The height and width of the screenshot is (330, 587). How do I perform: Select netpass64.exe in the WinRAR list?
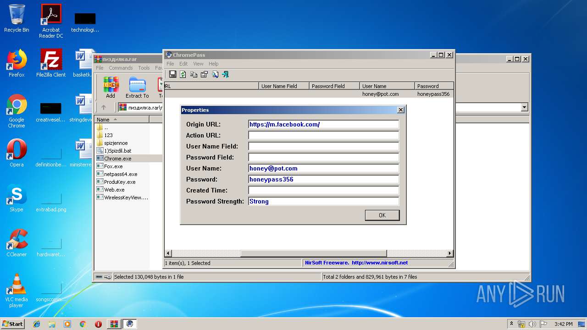point(121,174)
